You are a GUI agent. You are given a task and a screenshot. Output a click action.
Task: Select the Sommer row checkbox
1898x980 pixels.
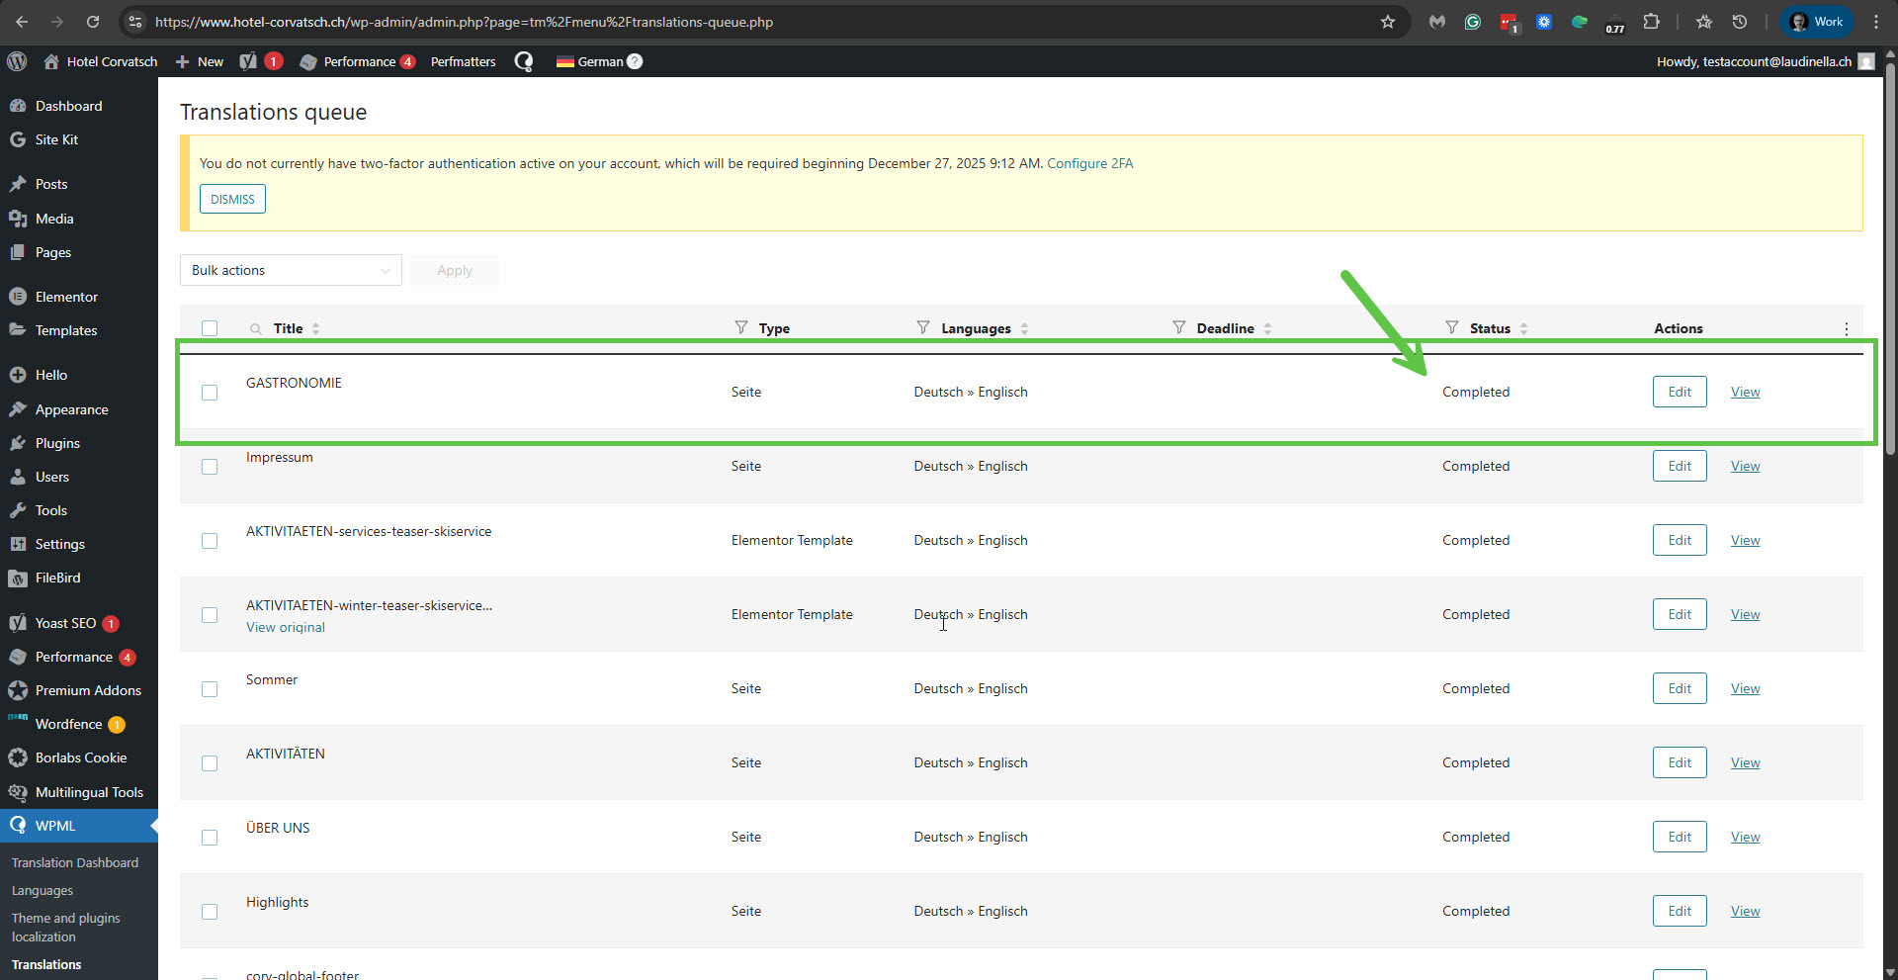[210, 689]
